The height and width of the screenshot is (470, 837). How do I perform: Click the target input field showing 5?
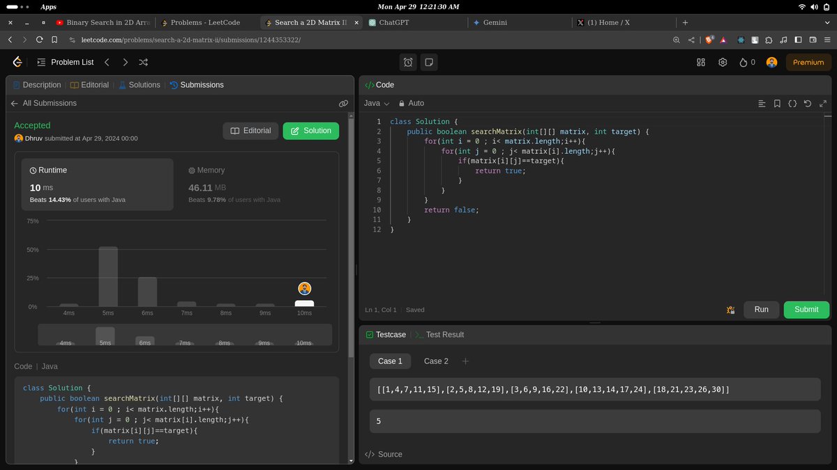(x=595, y=421)
